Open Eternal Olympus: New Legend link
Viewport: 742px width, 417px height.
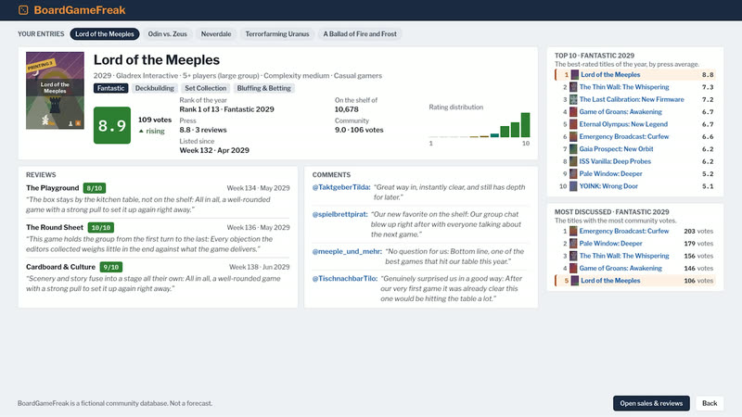(623, 124)
